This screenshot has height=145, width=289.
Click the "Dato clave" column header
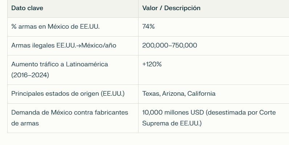tap(27, 8)
